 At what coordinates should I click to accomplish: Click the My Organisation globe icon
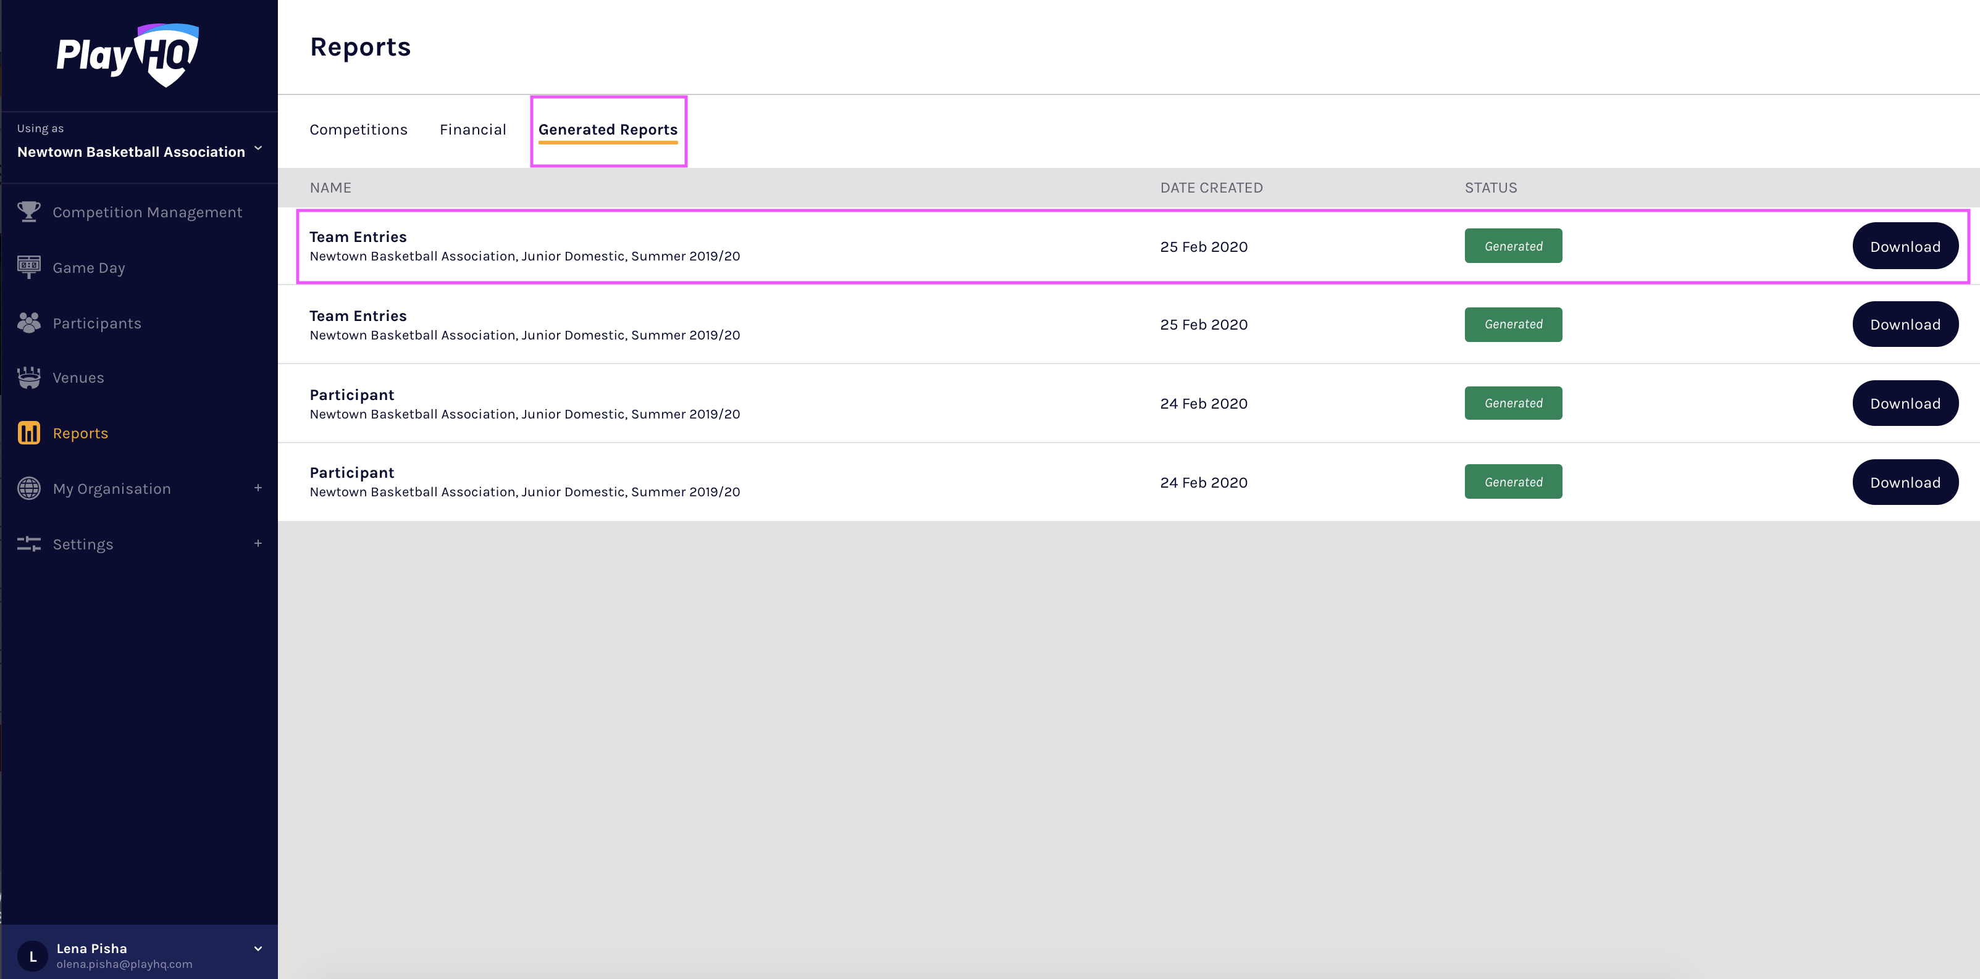pyautogui.click(x=29, y=488)
